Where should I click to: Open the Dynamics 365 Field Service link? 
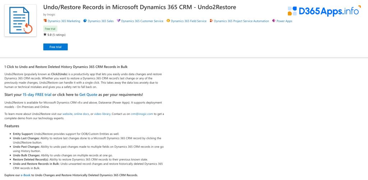189,21
